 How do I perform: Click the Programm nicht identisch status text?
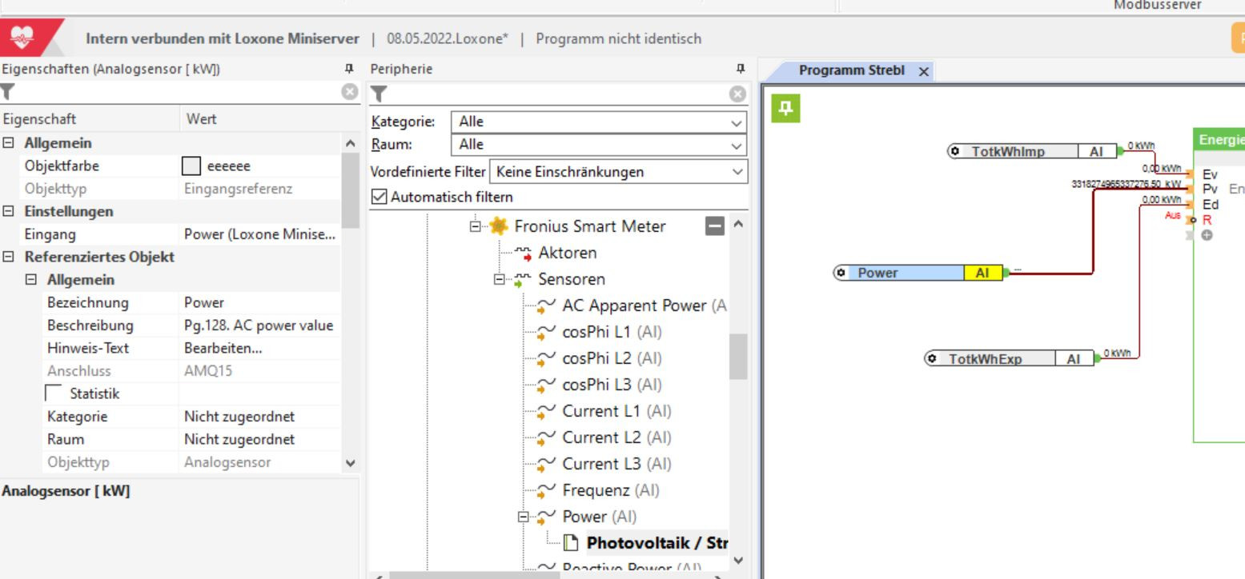pyautogui.click(x=619, y=38)
